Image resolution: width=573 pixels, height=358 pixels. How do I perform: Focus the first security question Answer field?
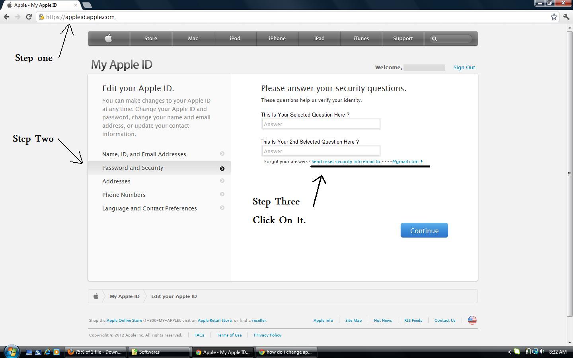321,124
